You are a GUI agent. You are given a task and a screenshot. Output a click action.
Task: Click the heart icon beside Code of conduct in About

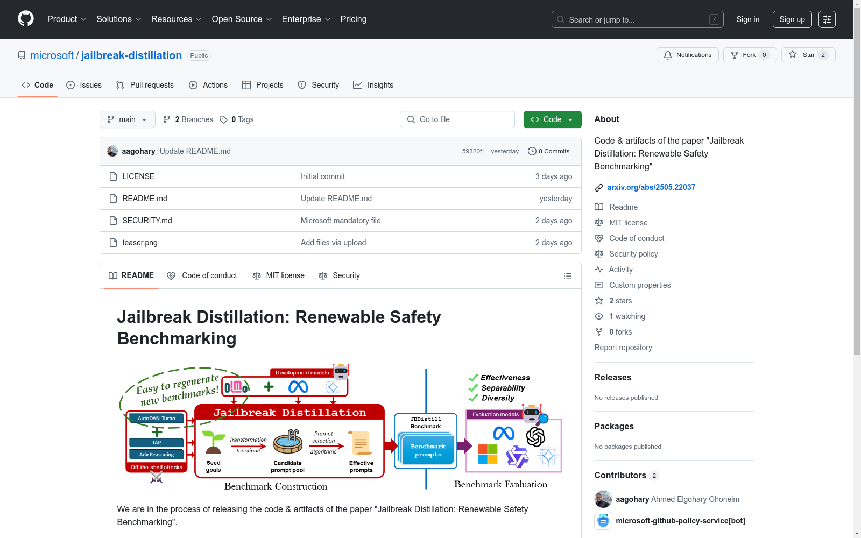599,238
